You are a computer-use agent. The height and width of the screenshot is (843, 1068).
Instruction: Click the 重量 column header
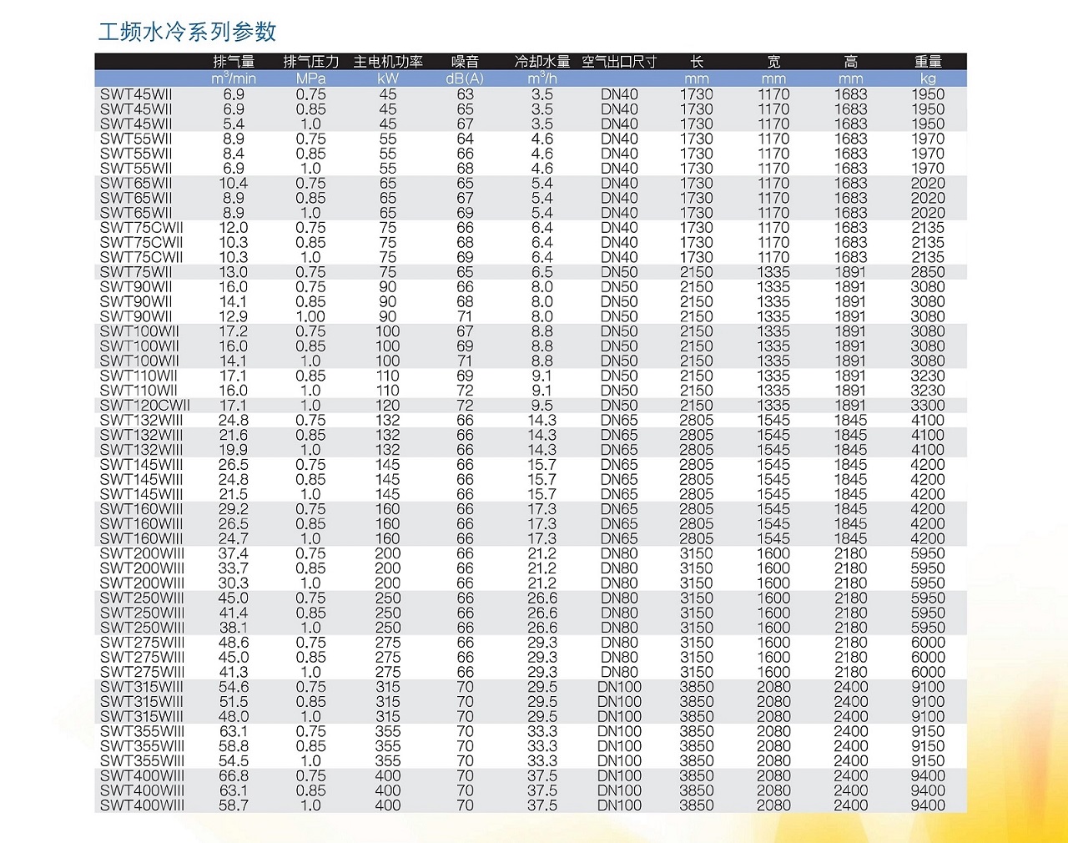point(926,60)
